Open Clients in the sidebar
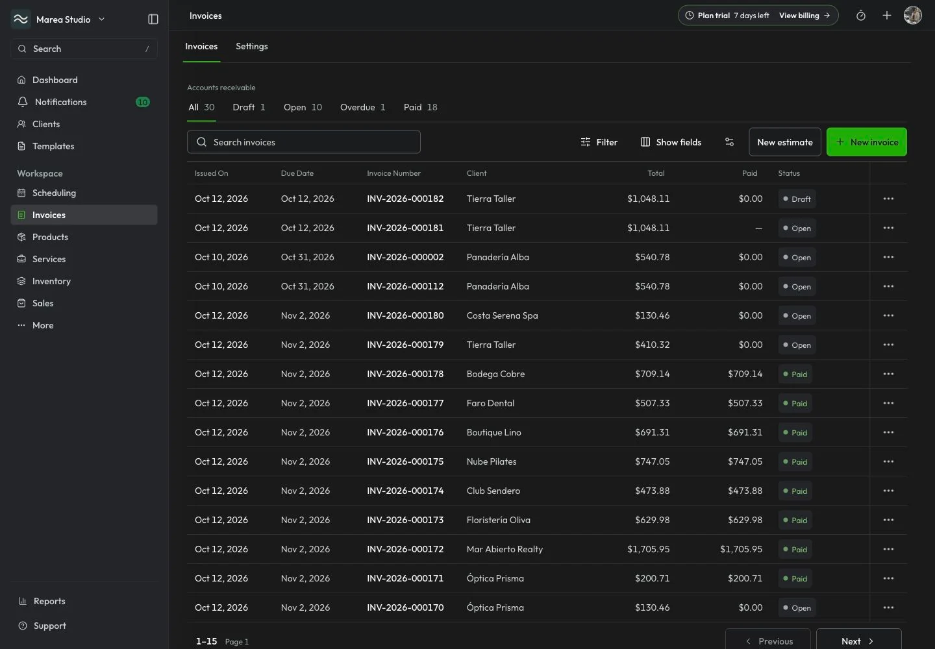This screenshot has height=649, width=935. tap(84, 124)
